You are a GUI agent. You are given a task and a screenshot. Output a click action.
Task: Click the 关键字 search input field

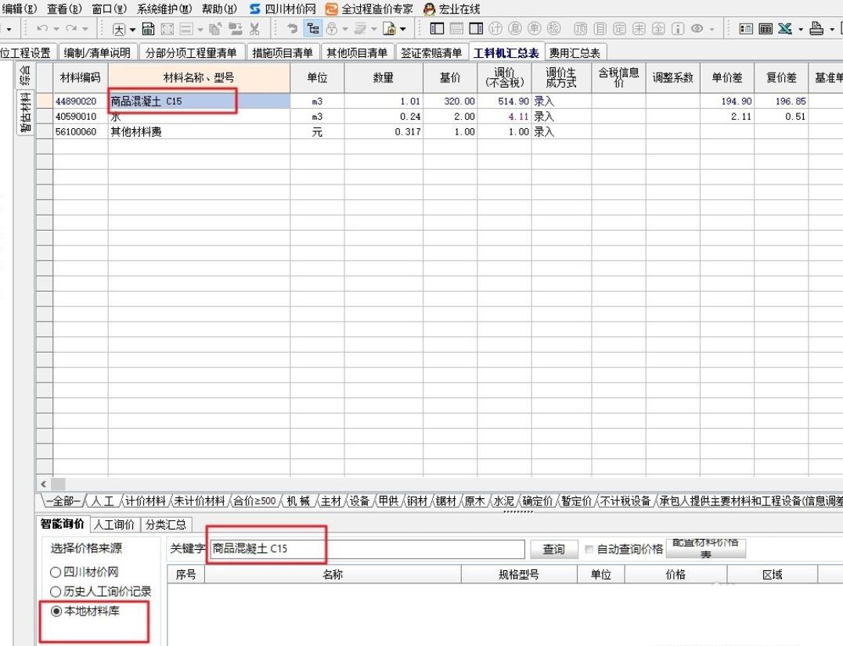point(366,549)
